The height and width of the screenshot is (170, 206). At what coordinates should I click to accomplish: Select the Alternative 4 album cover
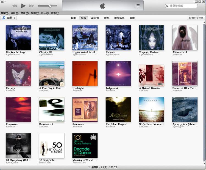coord(185,38)
